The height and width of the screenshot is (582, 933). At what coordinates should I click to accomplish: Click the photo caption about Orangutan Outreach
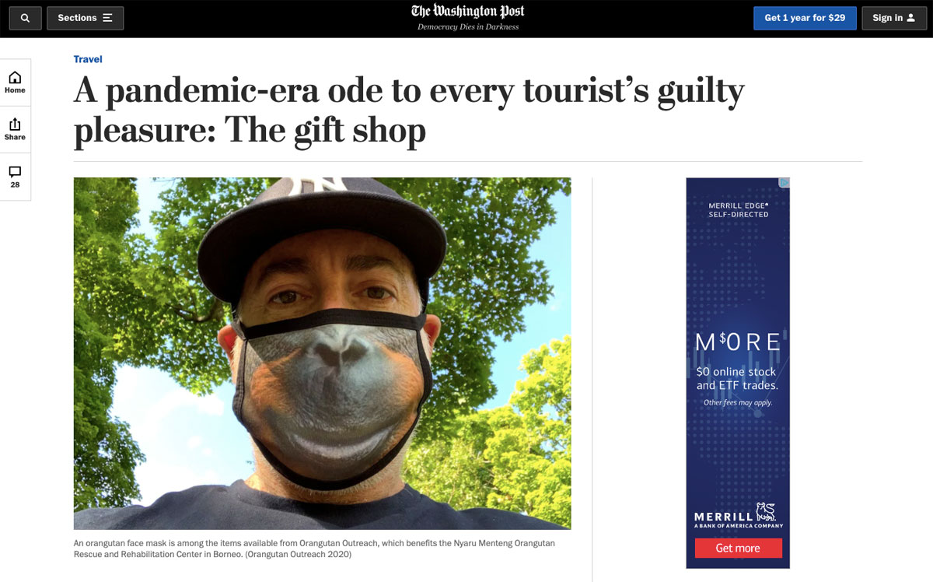pyautogui.click(x=314, y=549)
